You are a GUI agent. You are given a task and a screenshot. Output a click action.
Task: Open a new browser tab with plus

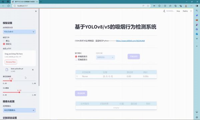(41, 2)
